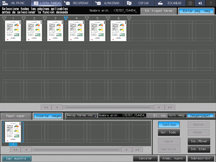Click Sel. todo button
This screenshot has width=216, height=162.
click(x=169, y=132)
